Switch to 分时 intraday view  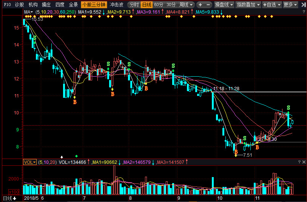[134, 5]
